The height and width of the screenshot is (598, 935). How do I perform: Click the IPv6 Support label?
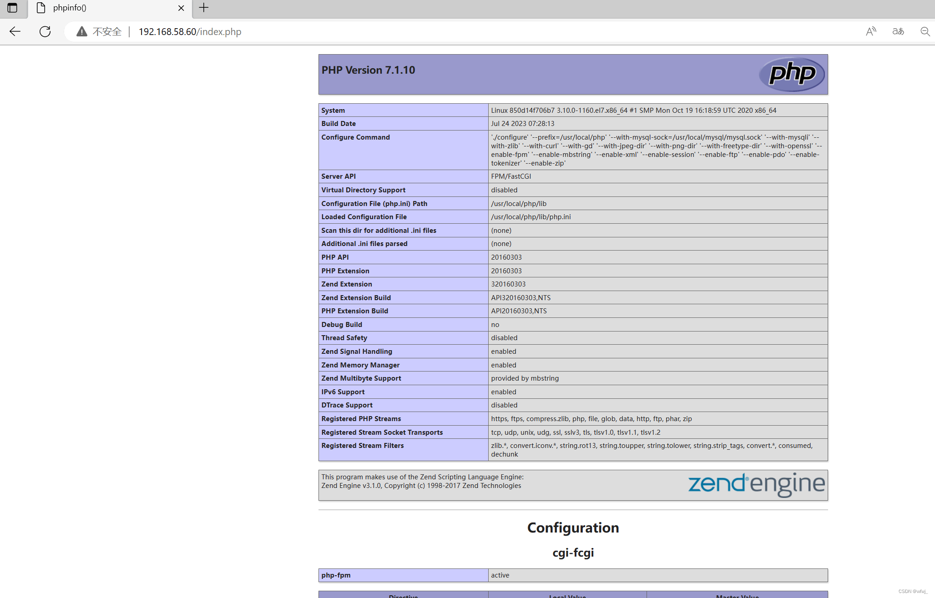click(343, 392)
